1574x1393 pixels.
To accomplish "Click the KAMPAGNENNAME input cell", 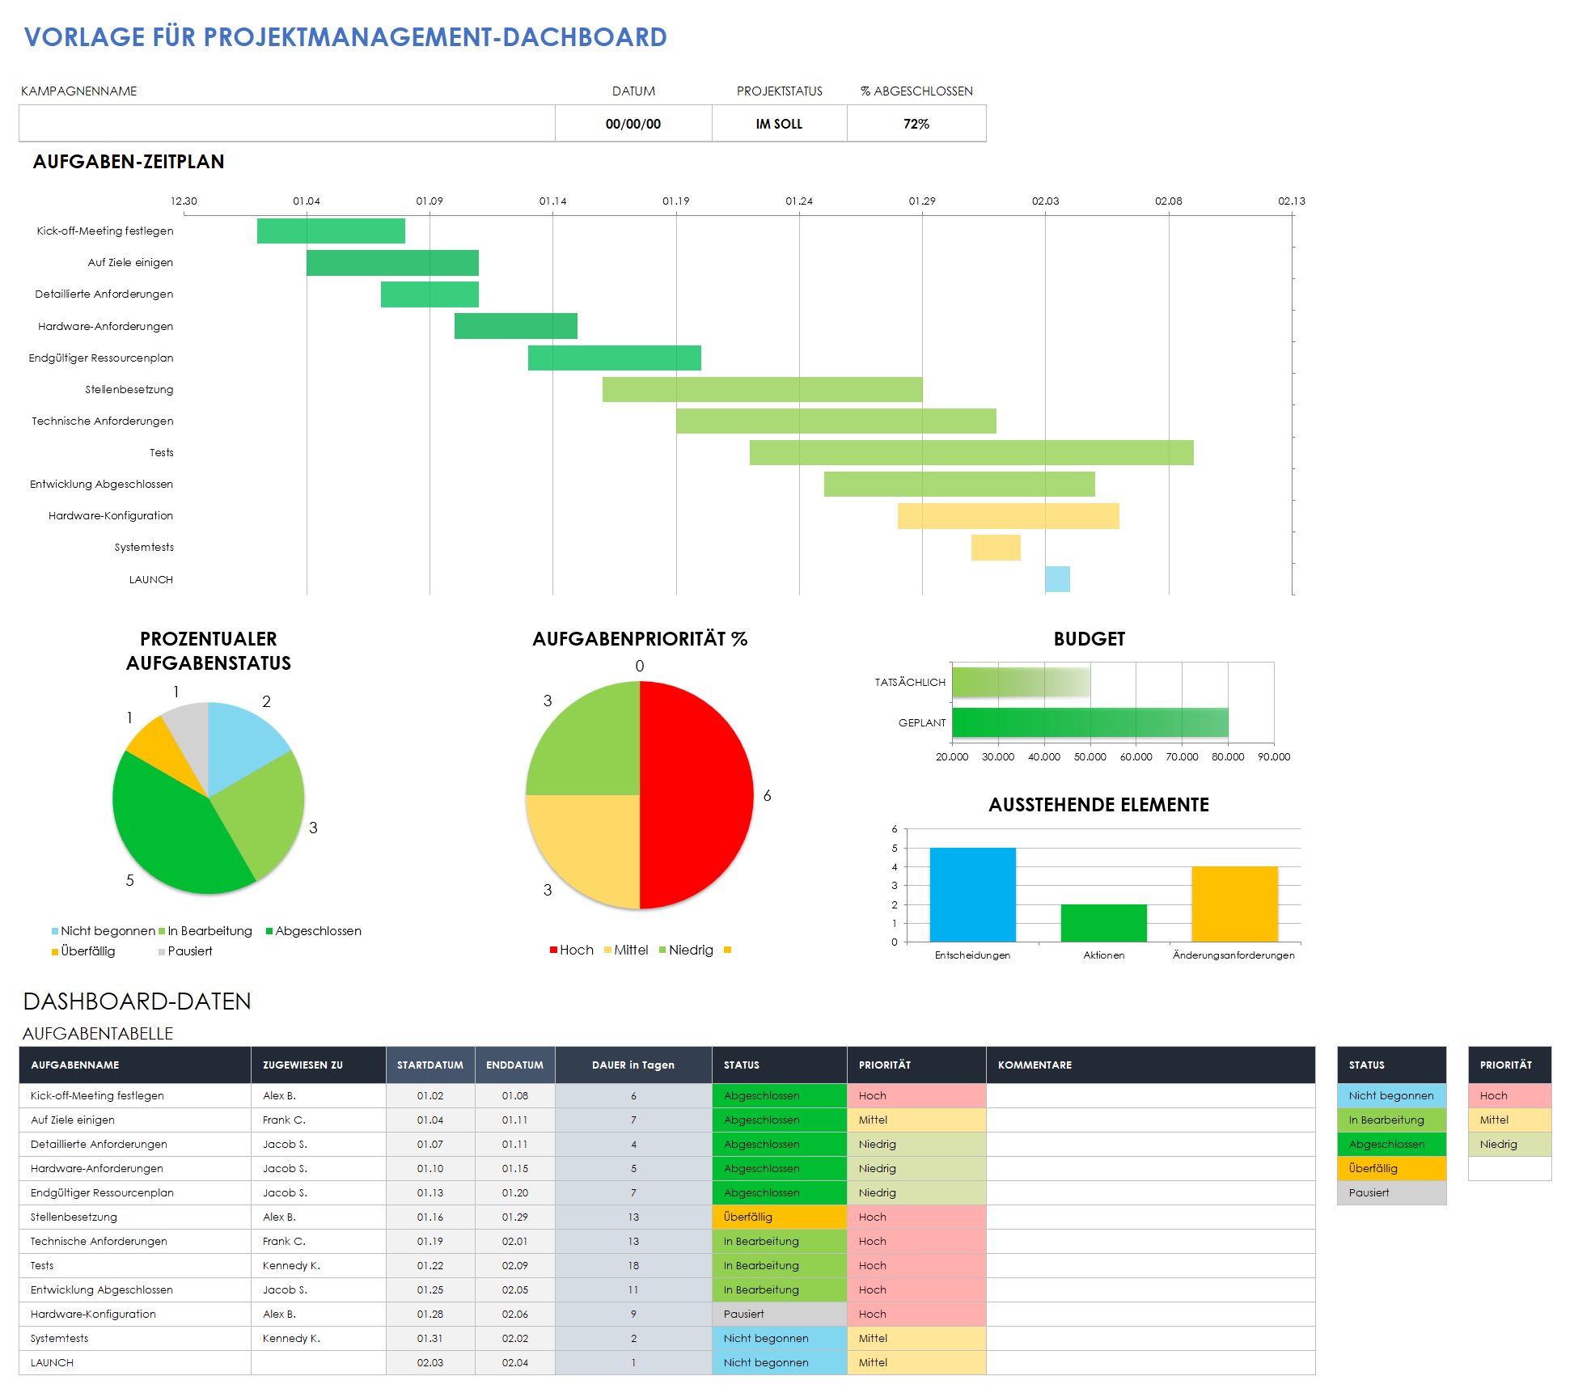I will click(287, 124).
